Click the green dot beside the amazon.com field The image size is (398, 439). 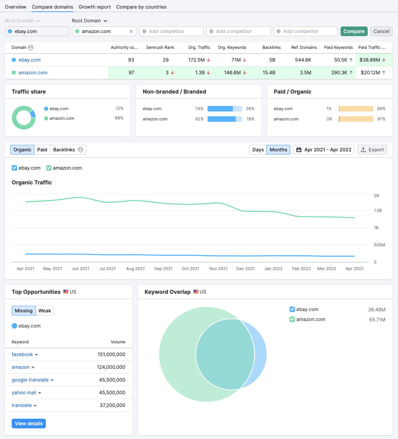pyautogui.click(x=77, y=31)
